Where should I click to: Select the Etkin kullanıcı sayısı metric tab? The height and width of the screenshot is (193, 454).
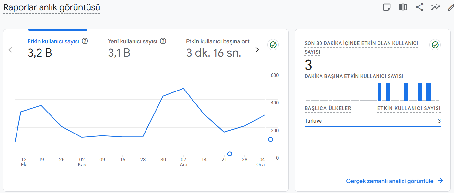click(58, 48)
